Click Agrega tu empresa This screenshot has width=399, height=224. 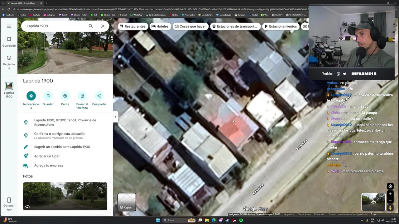click(65, 166)
